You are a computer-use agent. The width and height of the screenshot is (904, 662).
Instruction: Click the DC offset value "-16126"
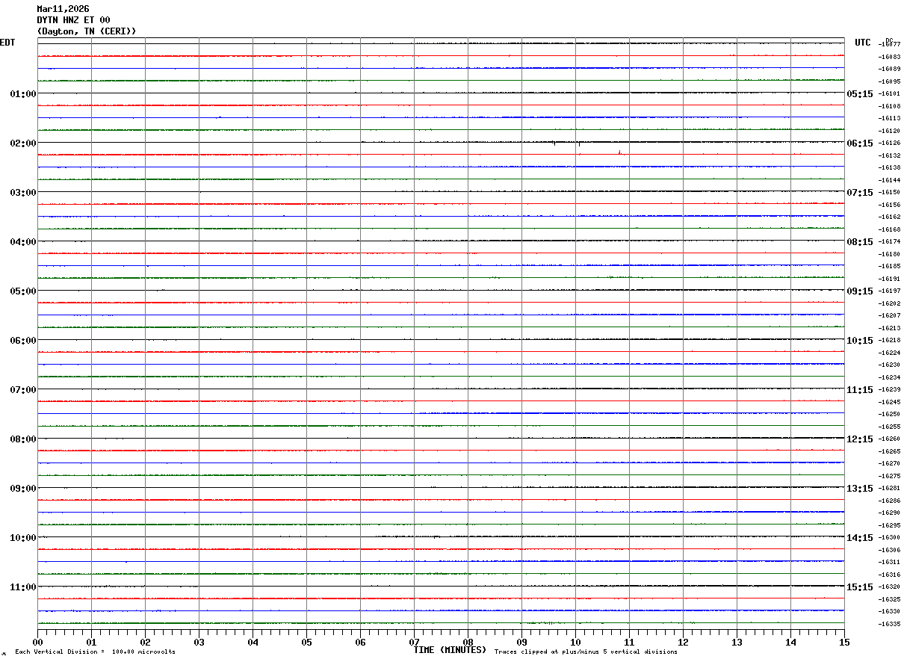click(x=889, y=143)
